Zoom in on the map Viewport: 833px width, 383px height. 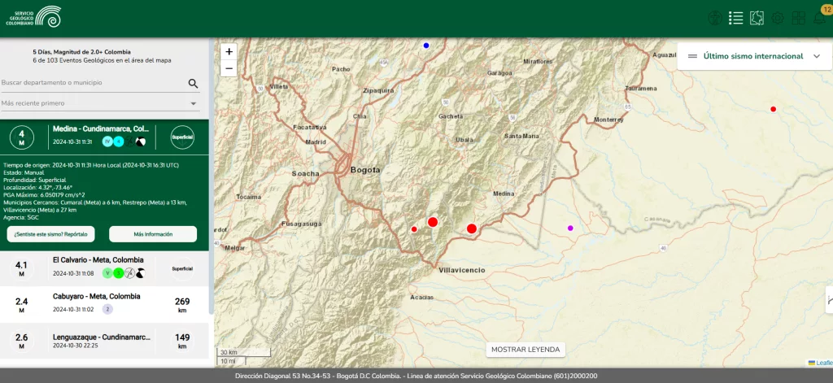click(x=229, y=51)
